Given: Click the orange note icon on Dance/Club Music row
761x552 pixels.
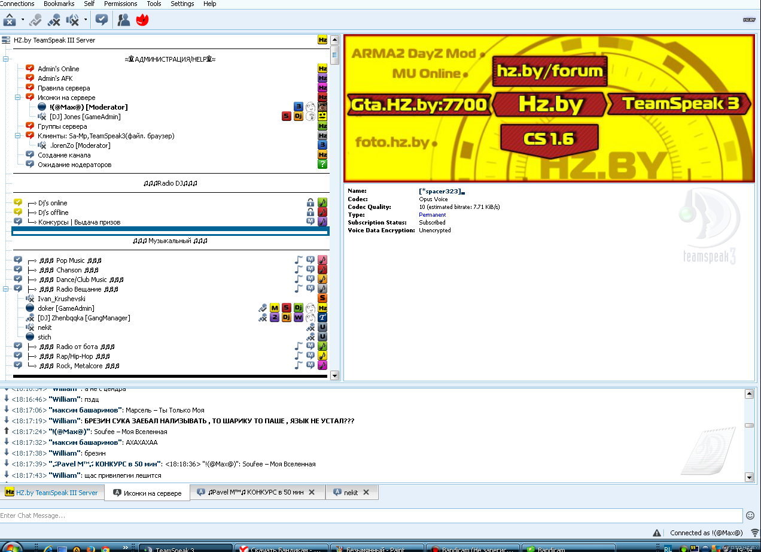Looking at the screenshot, I should [x=322, y=280].
